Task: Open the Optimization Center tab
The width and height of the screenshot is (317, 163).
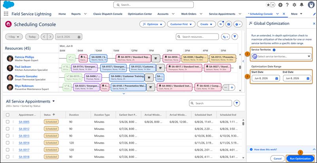Action: [140, 14]
